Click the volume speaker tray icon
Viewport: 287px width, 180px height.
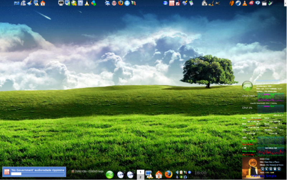[x=177, y=172]
